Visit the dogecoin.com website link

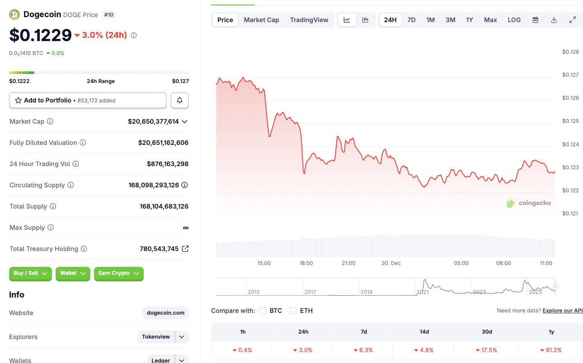[x=165, y=312]
